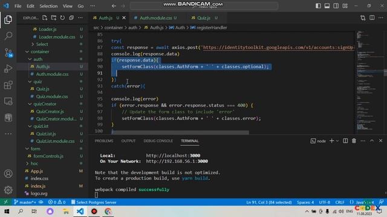Add a new terminal
This screenshot has width=387, height=217.
(332, 140)
